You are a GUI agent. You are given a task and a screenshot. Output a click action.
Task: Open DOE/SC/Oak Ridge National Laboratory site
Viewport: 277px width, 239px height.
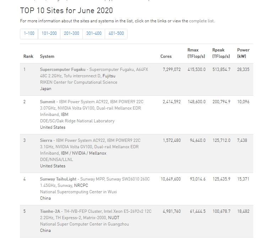pyautogui.click(x=77, y=121)
